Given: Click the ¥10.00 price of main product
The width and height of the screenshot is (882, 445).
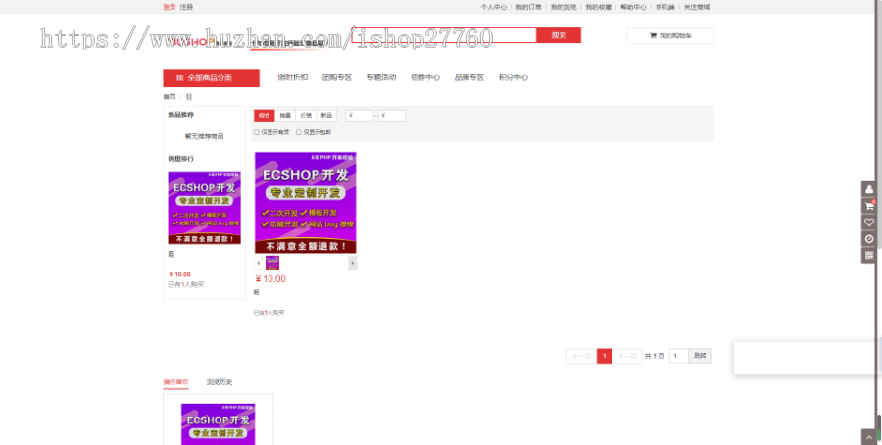Looking at the screenshot, I should click(x=270, y=279).
